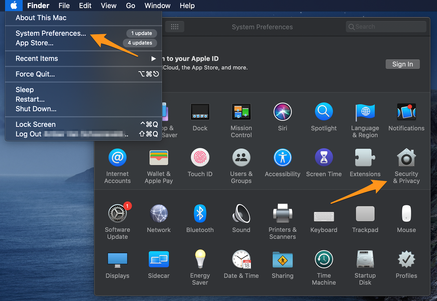The image size is (437, 301).
Task: Open the Go menu
Action: tap(131, 5)
